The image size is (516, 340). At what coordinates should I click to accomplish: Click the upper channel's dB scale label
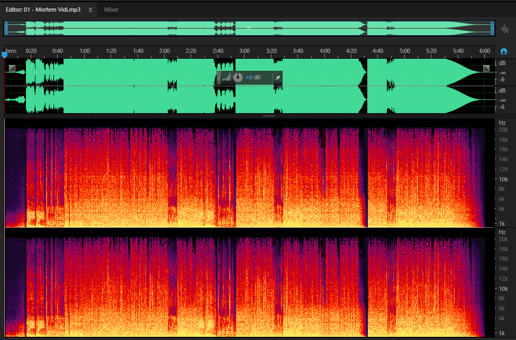(x=502, y=63)
